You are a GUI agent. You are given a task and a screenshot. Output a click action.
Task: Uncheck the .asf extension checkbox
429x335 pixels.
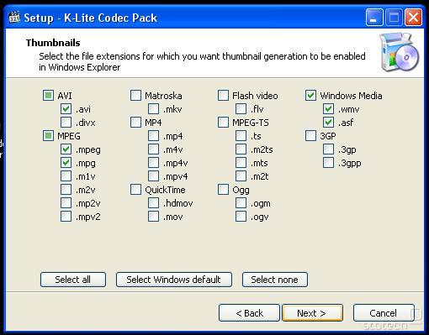[329, 123]
